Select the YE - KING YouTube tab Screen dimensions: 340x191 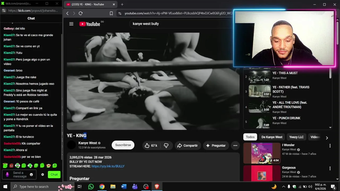pos(90,4)
